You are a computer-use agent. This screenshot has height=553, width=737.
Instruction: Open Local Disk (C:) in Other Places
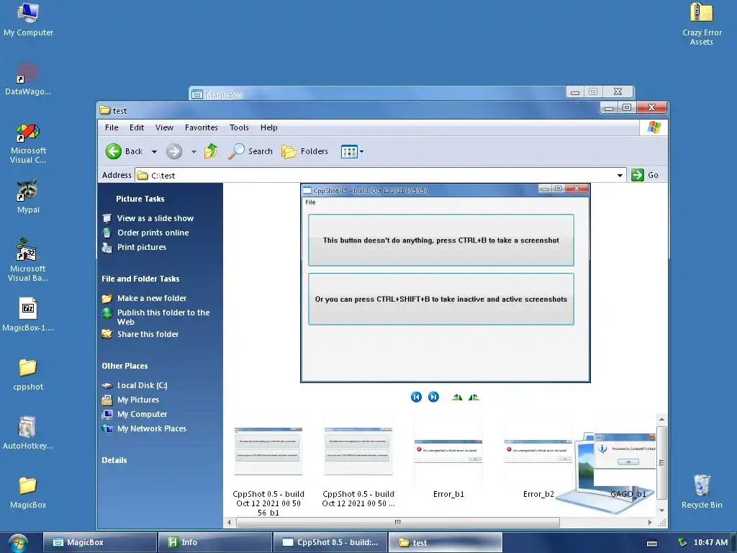(142, 386)
